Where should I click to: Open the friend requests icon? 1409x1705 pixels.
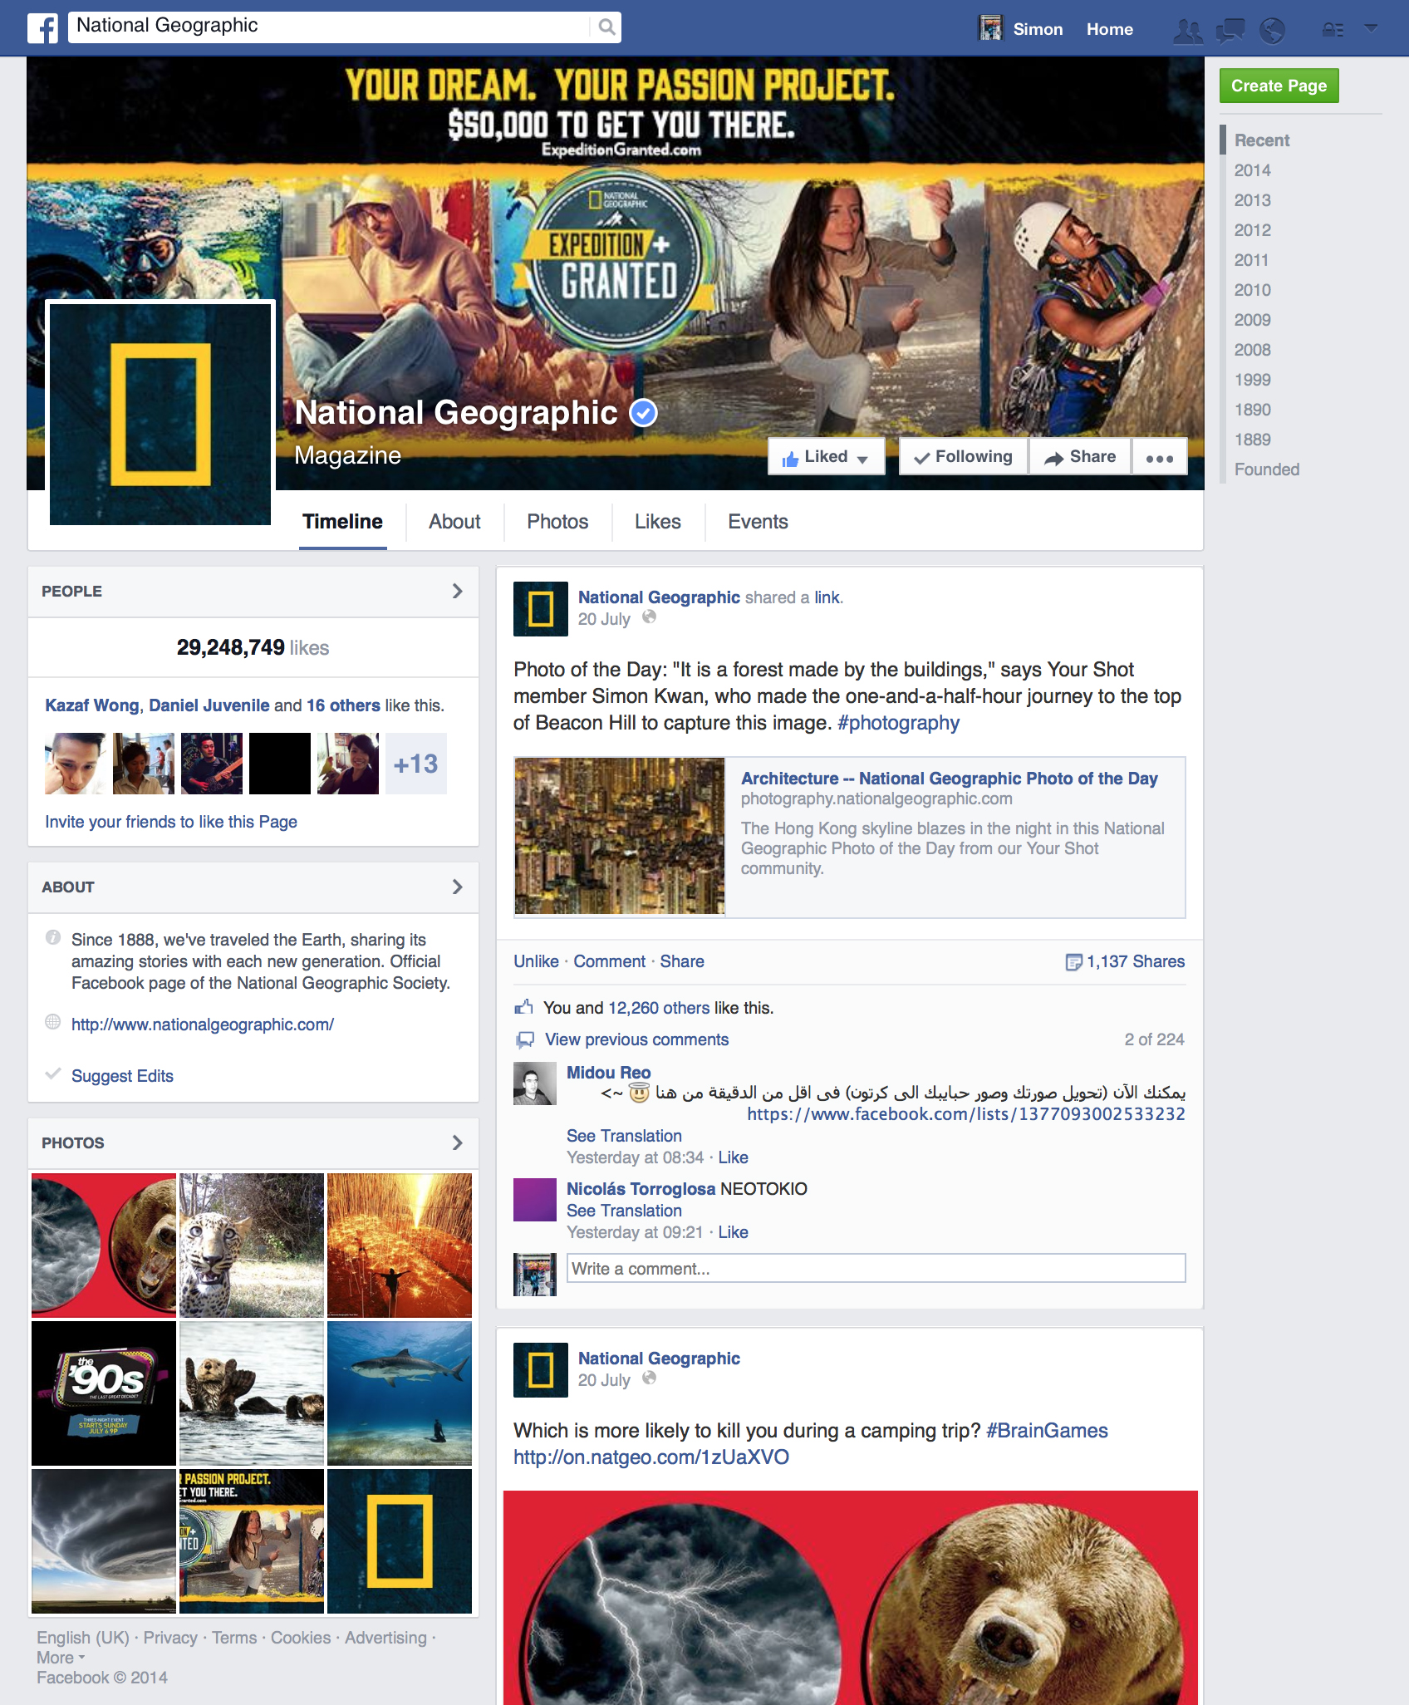click(x=1187, y=30)
